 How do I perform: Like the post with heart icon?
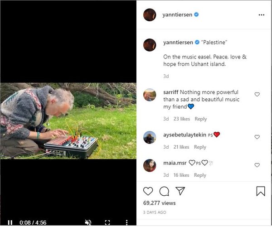point(148,191)
